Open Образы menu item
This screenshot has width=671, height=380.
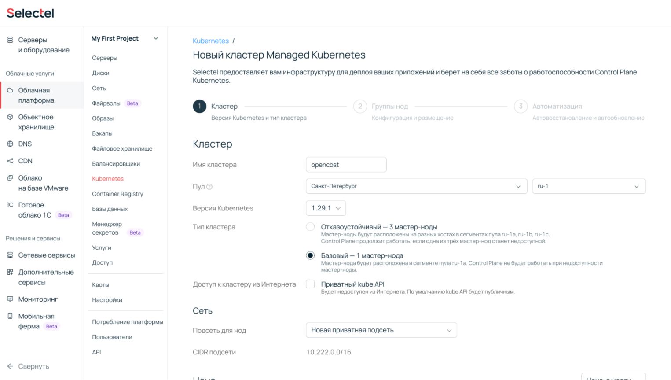tap(103, 118)
